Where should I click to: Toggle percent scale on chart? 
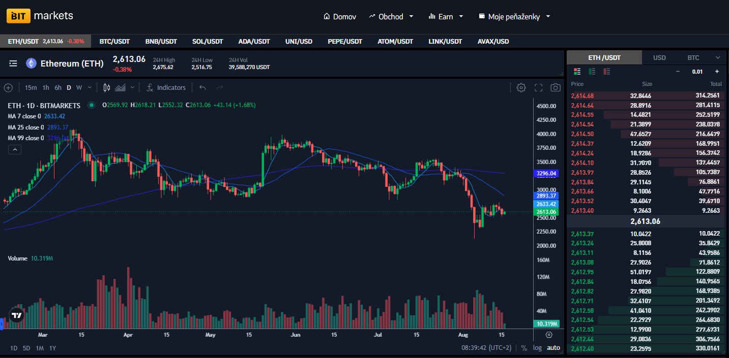tap(524, 348)
